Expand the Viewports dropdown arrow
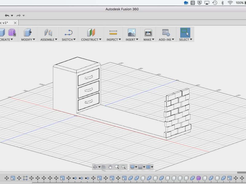 152,167
